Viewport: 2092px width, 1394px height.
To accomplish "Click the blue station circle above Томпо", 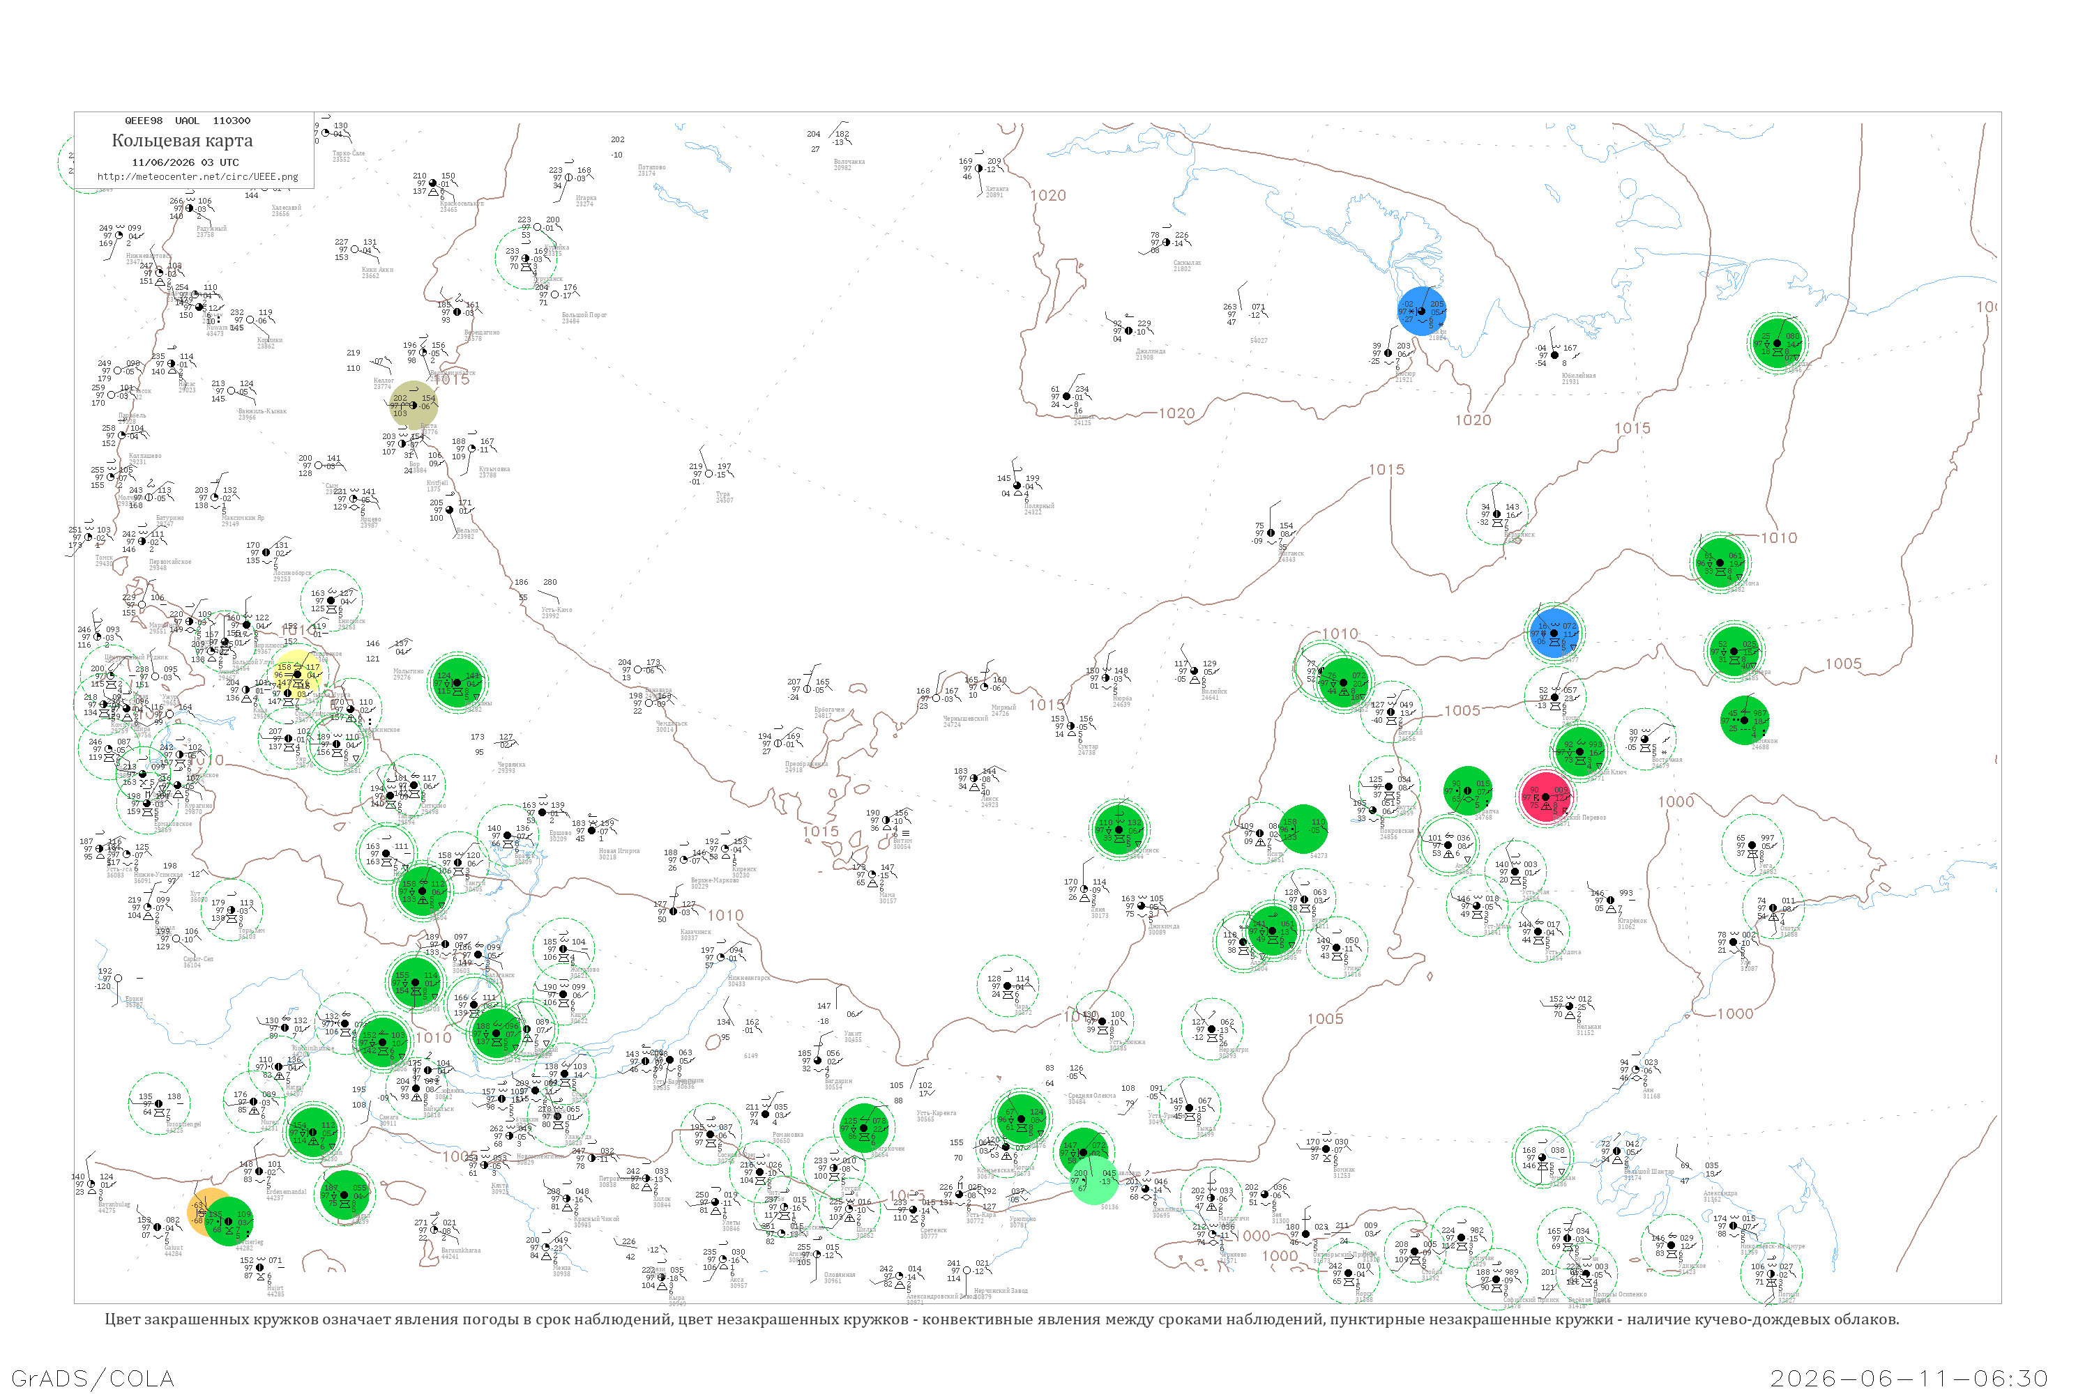I will point(1554,633).
